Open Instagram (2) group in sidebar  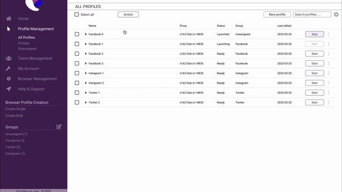click(15, 154)
